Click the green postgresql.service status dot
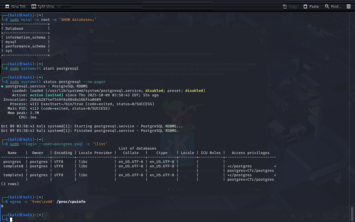Viewport: 355px width, 222px height. pos(2,86)
